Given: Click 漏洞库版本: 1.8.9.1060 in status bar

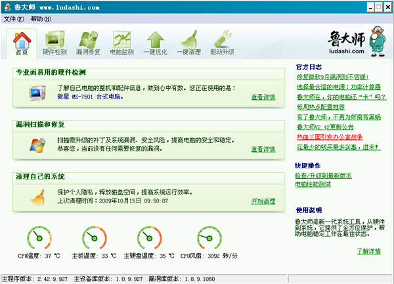Looking at the screenshot, I should coord(182,279).
